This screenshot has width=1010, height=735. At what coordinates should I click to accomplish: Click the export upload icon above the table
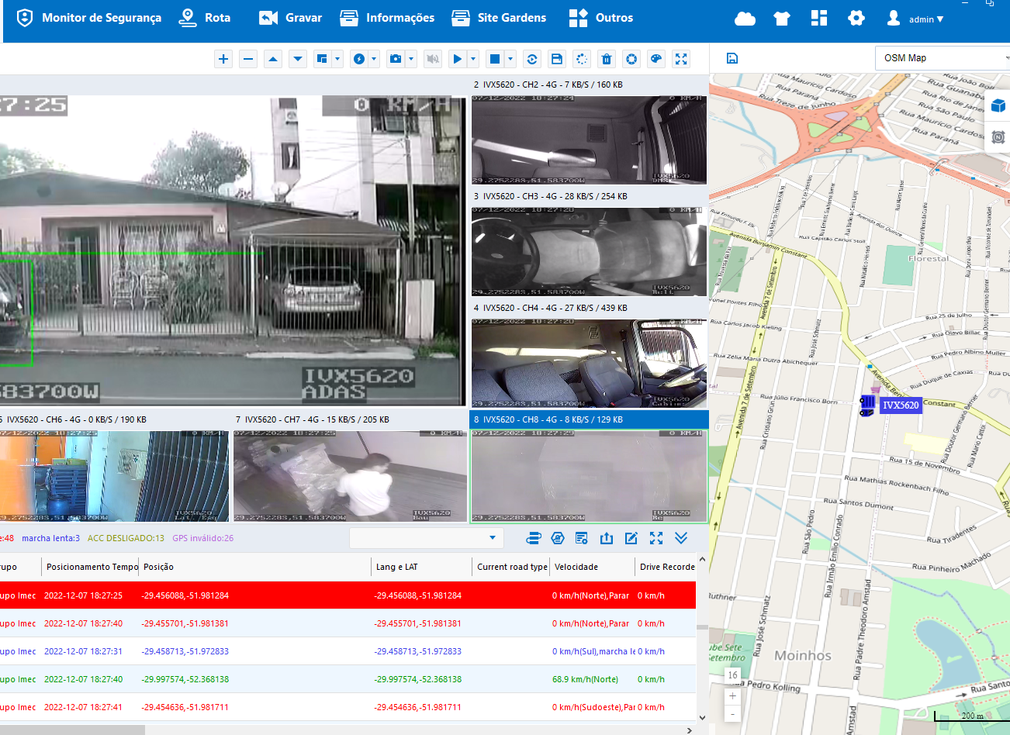(607, 538)
